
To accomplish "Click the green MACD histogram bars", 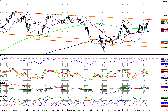I will [124, 88].
